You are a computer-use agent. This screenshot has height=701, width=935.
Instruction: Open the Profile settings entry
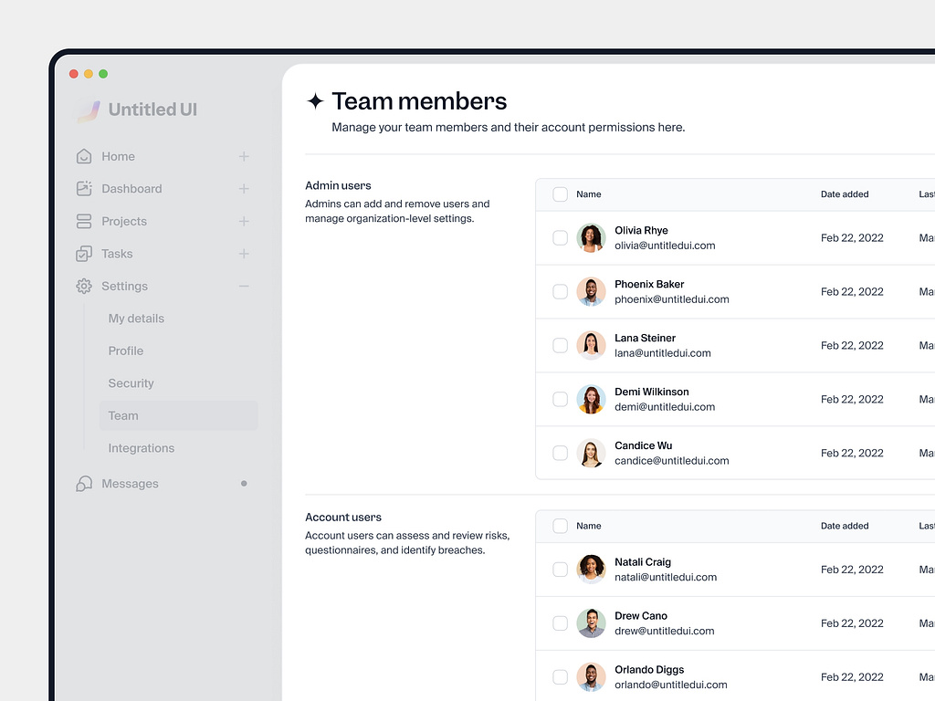(125, 350)
